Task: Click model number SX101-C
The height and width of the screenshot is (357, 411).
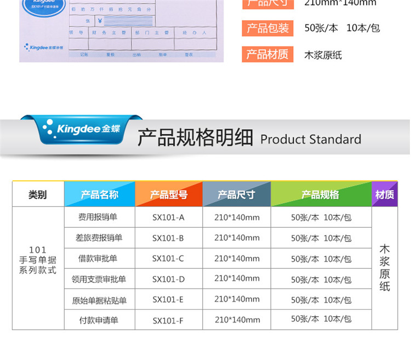Action: click(x=168, y=258)
